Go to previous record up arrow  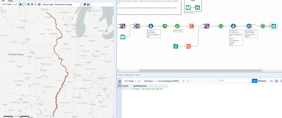coord(183,81)
